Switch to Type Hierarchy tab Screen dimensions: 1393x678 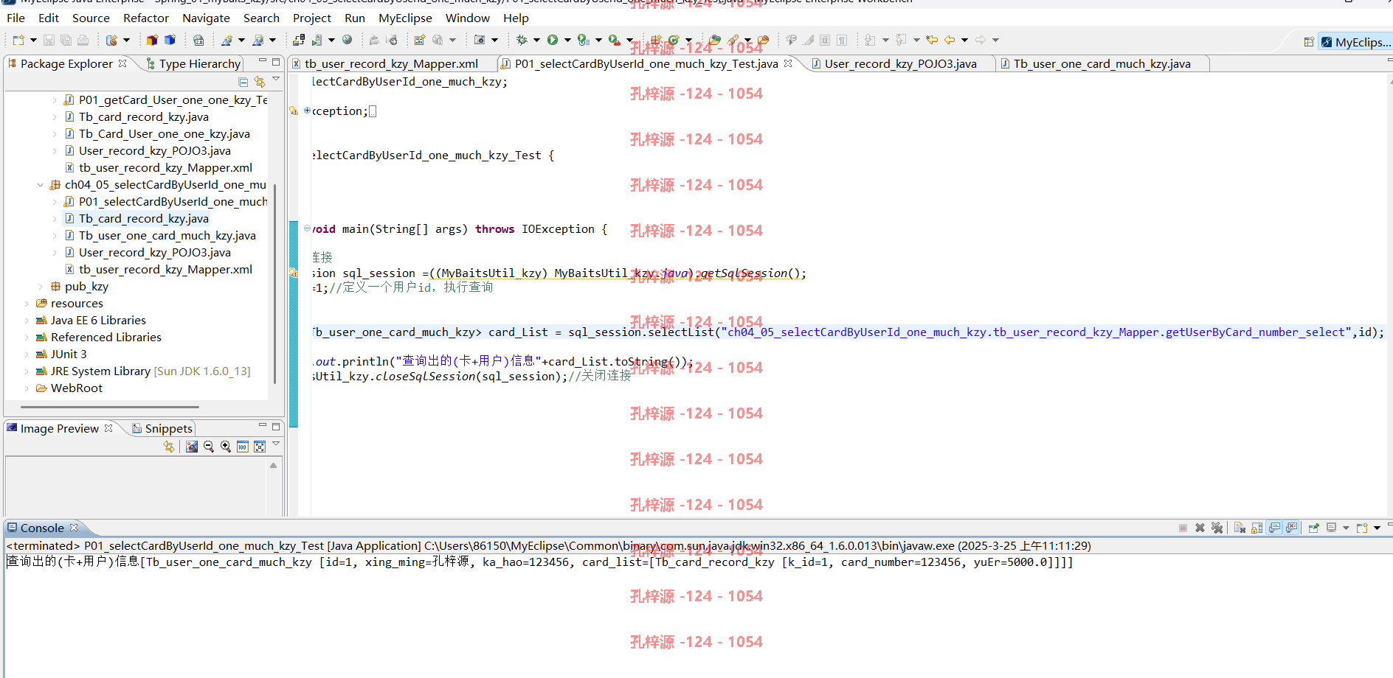(x=194, y=64)
